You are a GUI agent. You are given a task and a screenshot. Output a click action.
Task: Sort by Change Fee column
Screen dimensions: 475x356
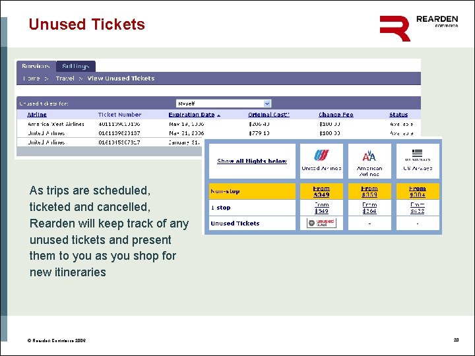coord(336,115)
